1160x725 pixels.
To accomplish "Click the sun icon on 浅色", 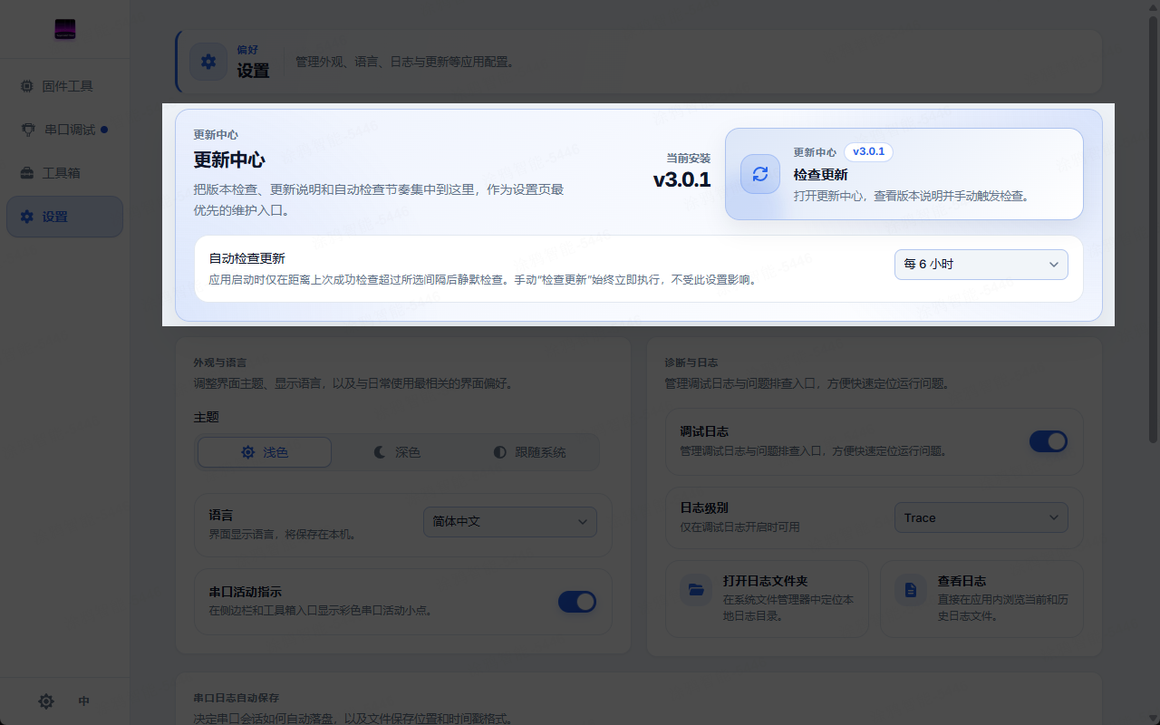I will coord(248,452).
